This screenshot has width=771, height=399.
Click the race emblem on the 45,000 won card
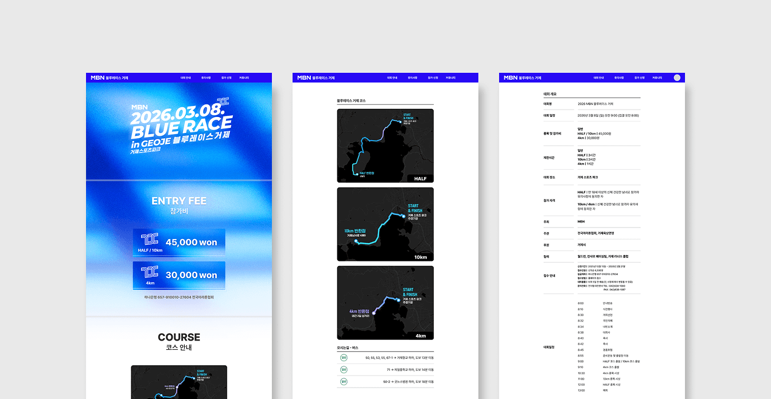(x=149, y=240)
